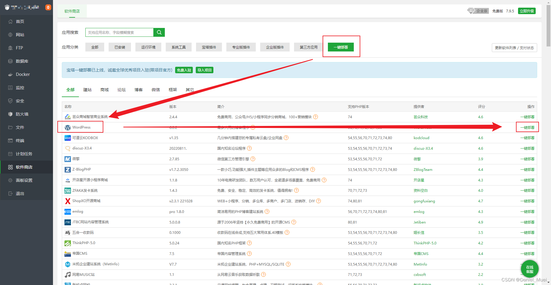The height and width of the screenshot is (285, 551).
Task: Open gongfuxiang provider link
Action: click(x=424, y=201)
